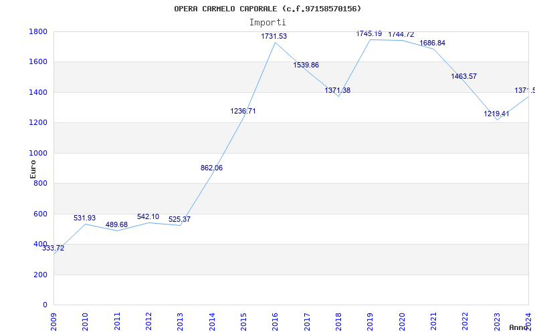Screen dimensions: 535x334
Task: Click the data label 525.37
Action: (179, 220)
